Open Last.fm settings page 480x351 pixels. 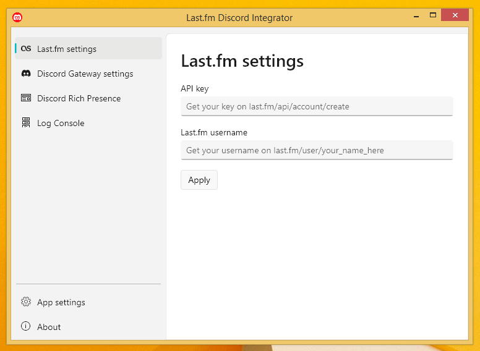88,49
